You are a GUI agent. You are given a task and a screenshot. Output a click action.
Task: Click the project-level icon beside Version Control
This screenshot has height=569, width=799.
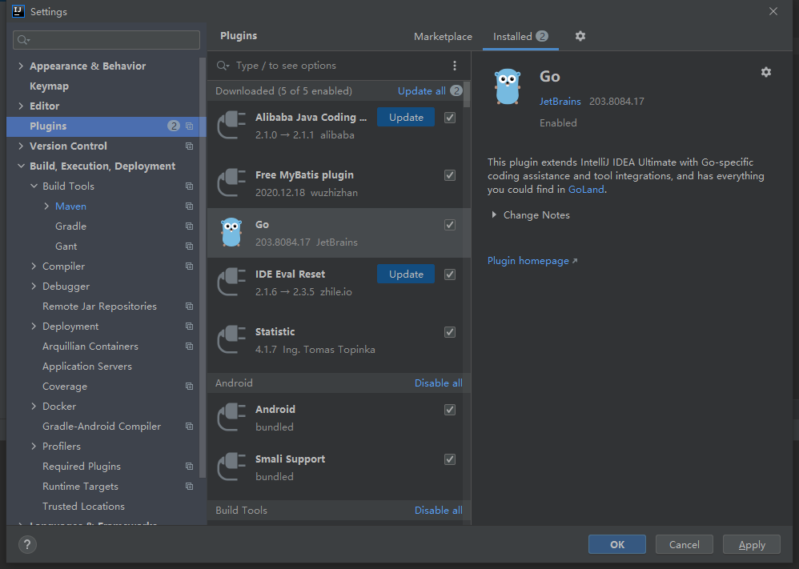tap(190, 146)
